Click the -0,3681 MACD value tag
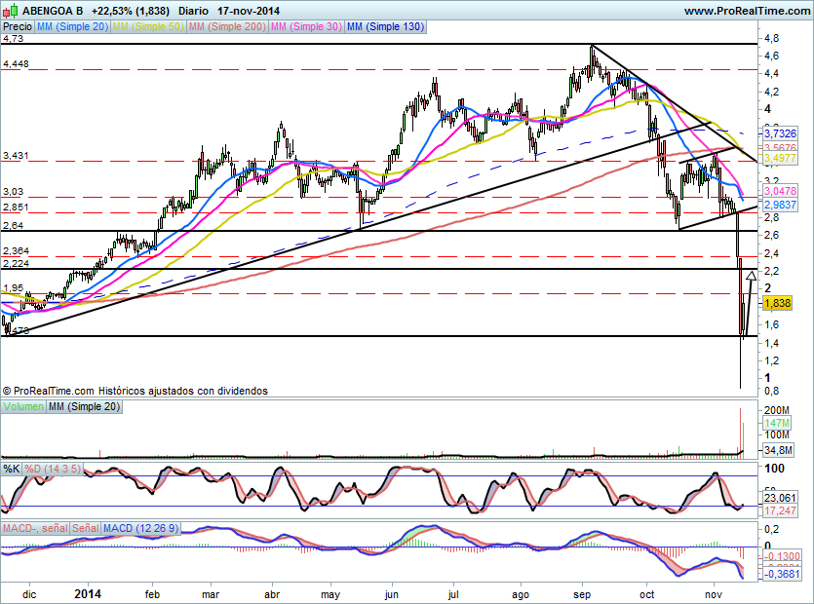 [x=781, y=574]
